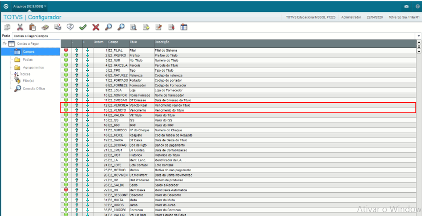Move E2_VALOR row up with arrow
This screenshot has width=422, height=216.
click(x=77, y=115)
